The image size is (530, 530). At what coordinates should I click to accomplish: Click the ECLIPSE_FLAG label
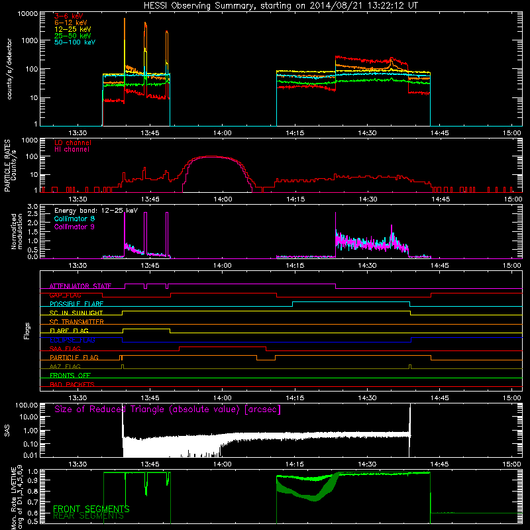point(72,340)
